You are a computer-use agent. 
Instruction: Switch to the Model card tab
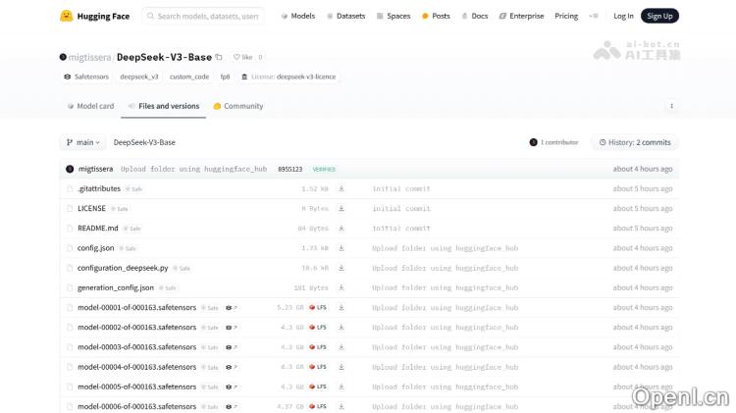[x=90, y=106]
